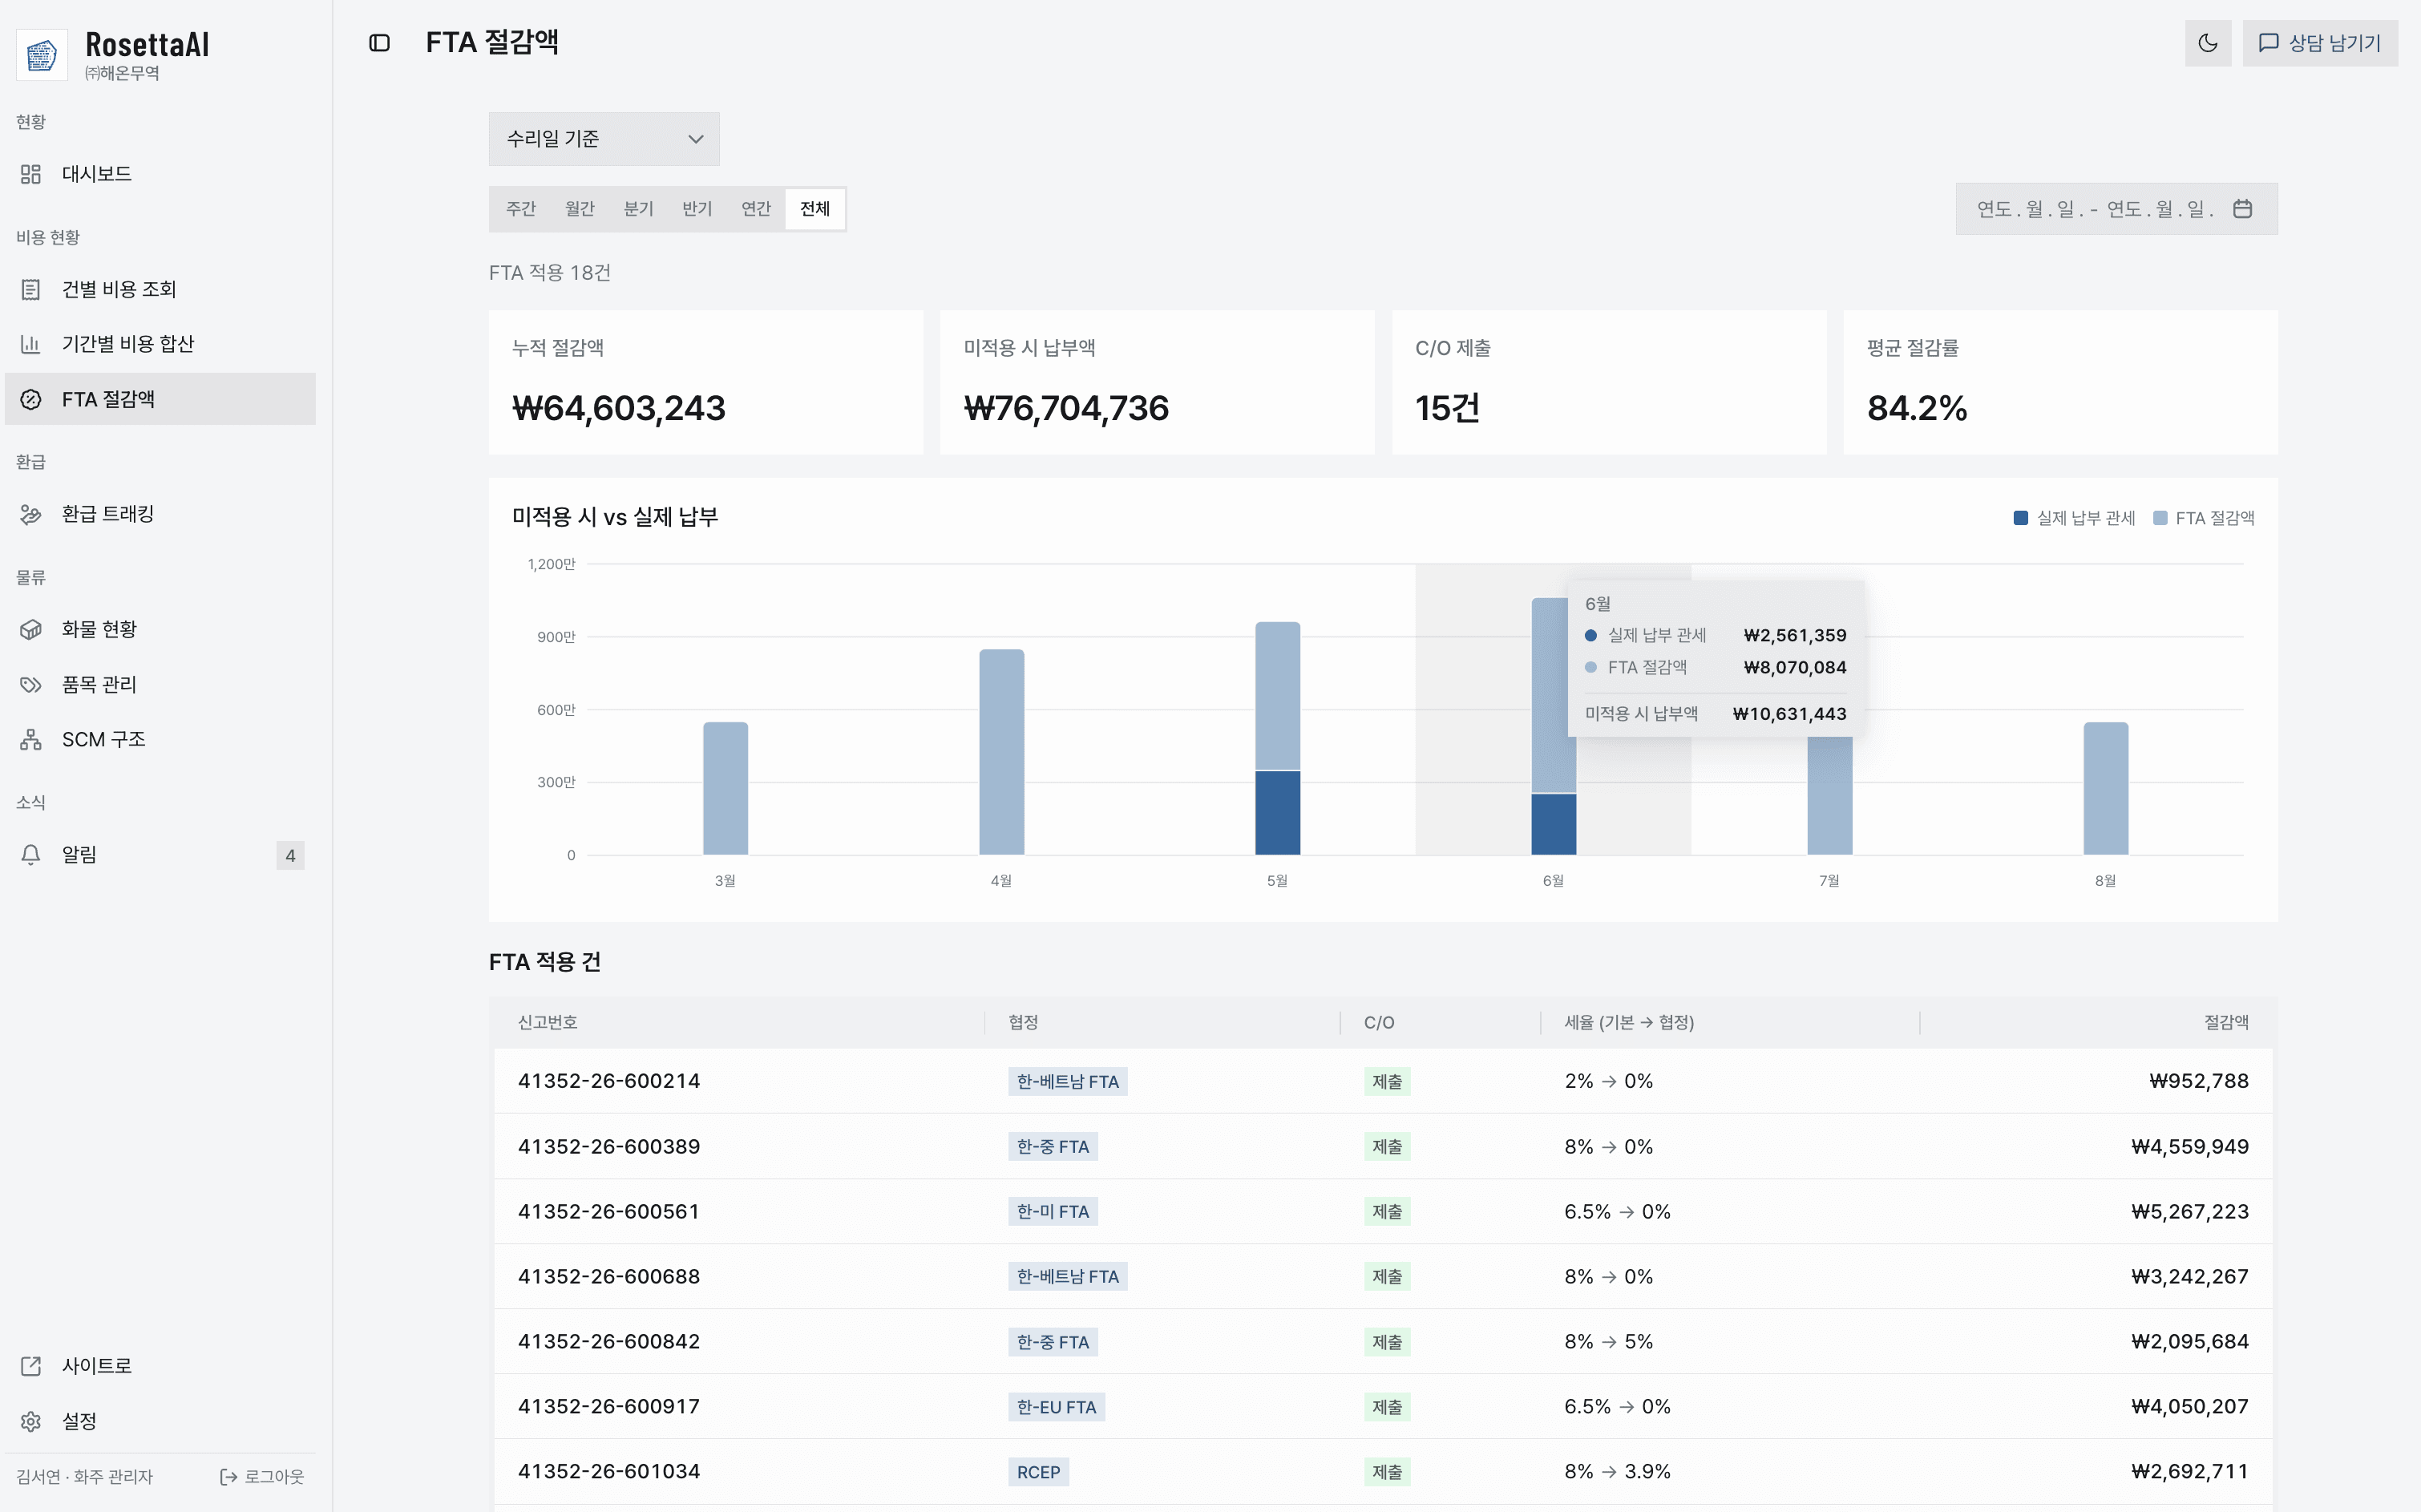Click the 신고번호 column header

point(548,1022)
